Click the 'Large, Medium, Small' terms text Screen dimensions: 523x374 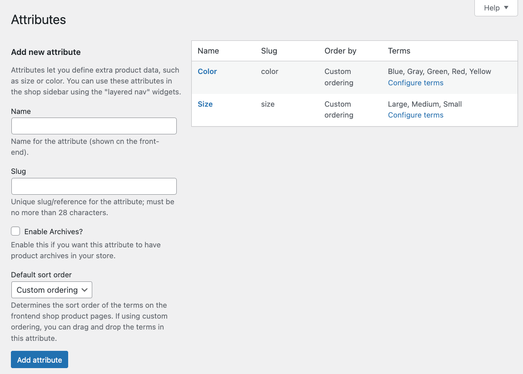pyautogui.click(x=424, y=104)
